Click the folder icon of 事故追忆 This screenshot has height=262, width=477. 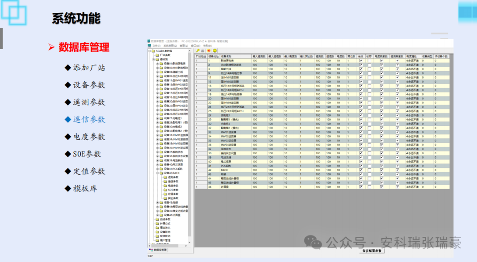[158, 228]
